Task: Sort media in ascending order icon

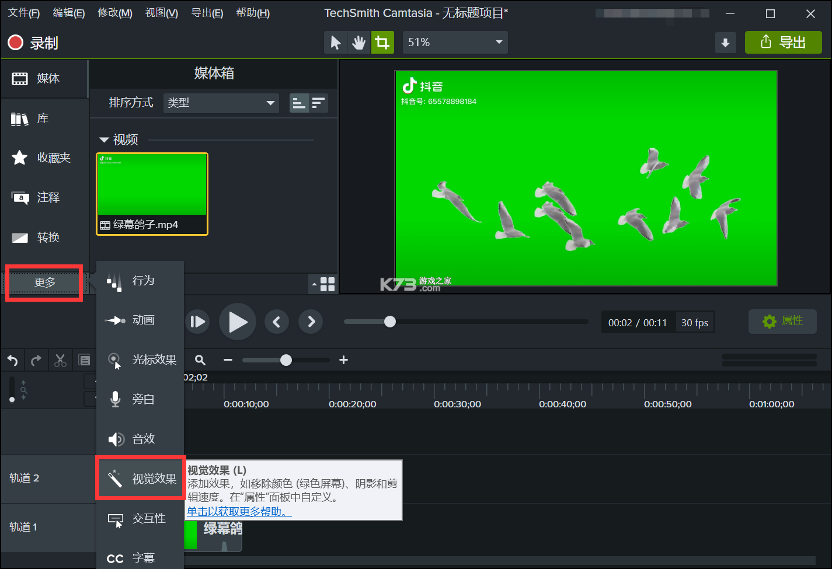Action: (299, 103)
